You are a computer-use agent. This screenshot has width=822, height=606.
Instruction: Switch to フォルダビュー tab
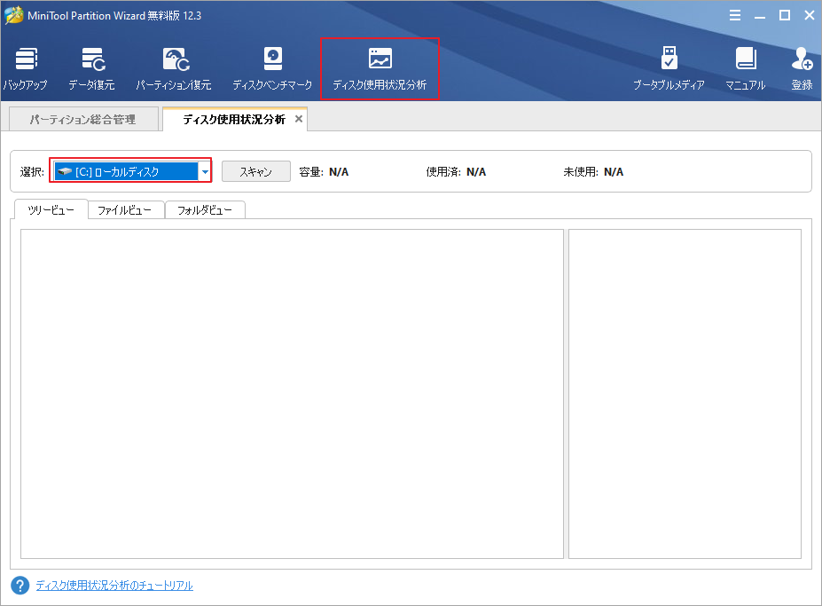pos(205,210)
